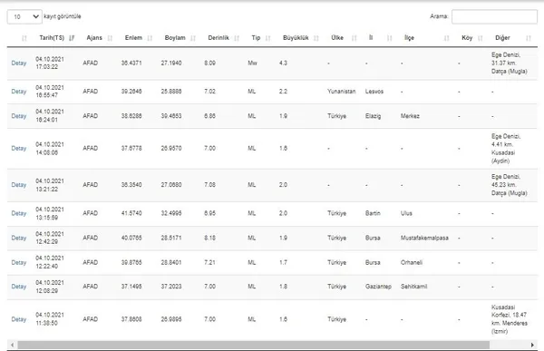This screenshot has height=351, width=544.
Task: Click the İl column header
Action: pos(371,37)
